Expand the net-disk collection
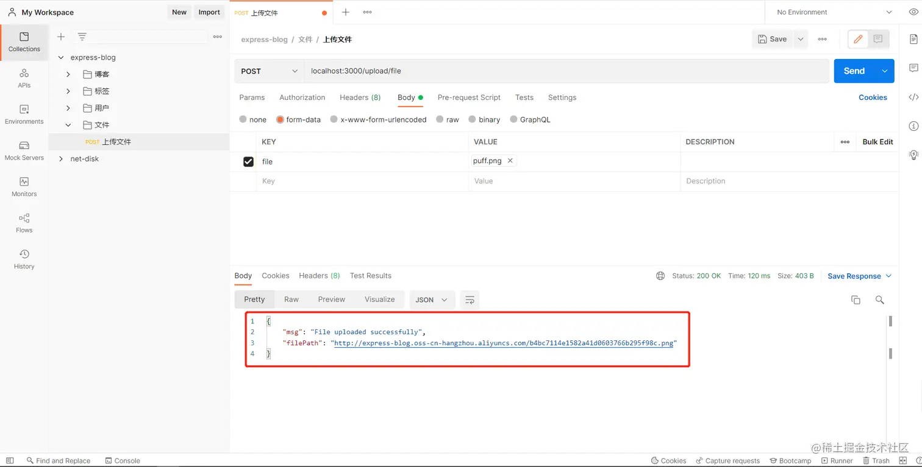 click(60, 159)
